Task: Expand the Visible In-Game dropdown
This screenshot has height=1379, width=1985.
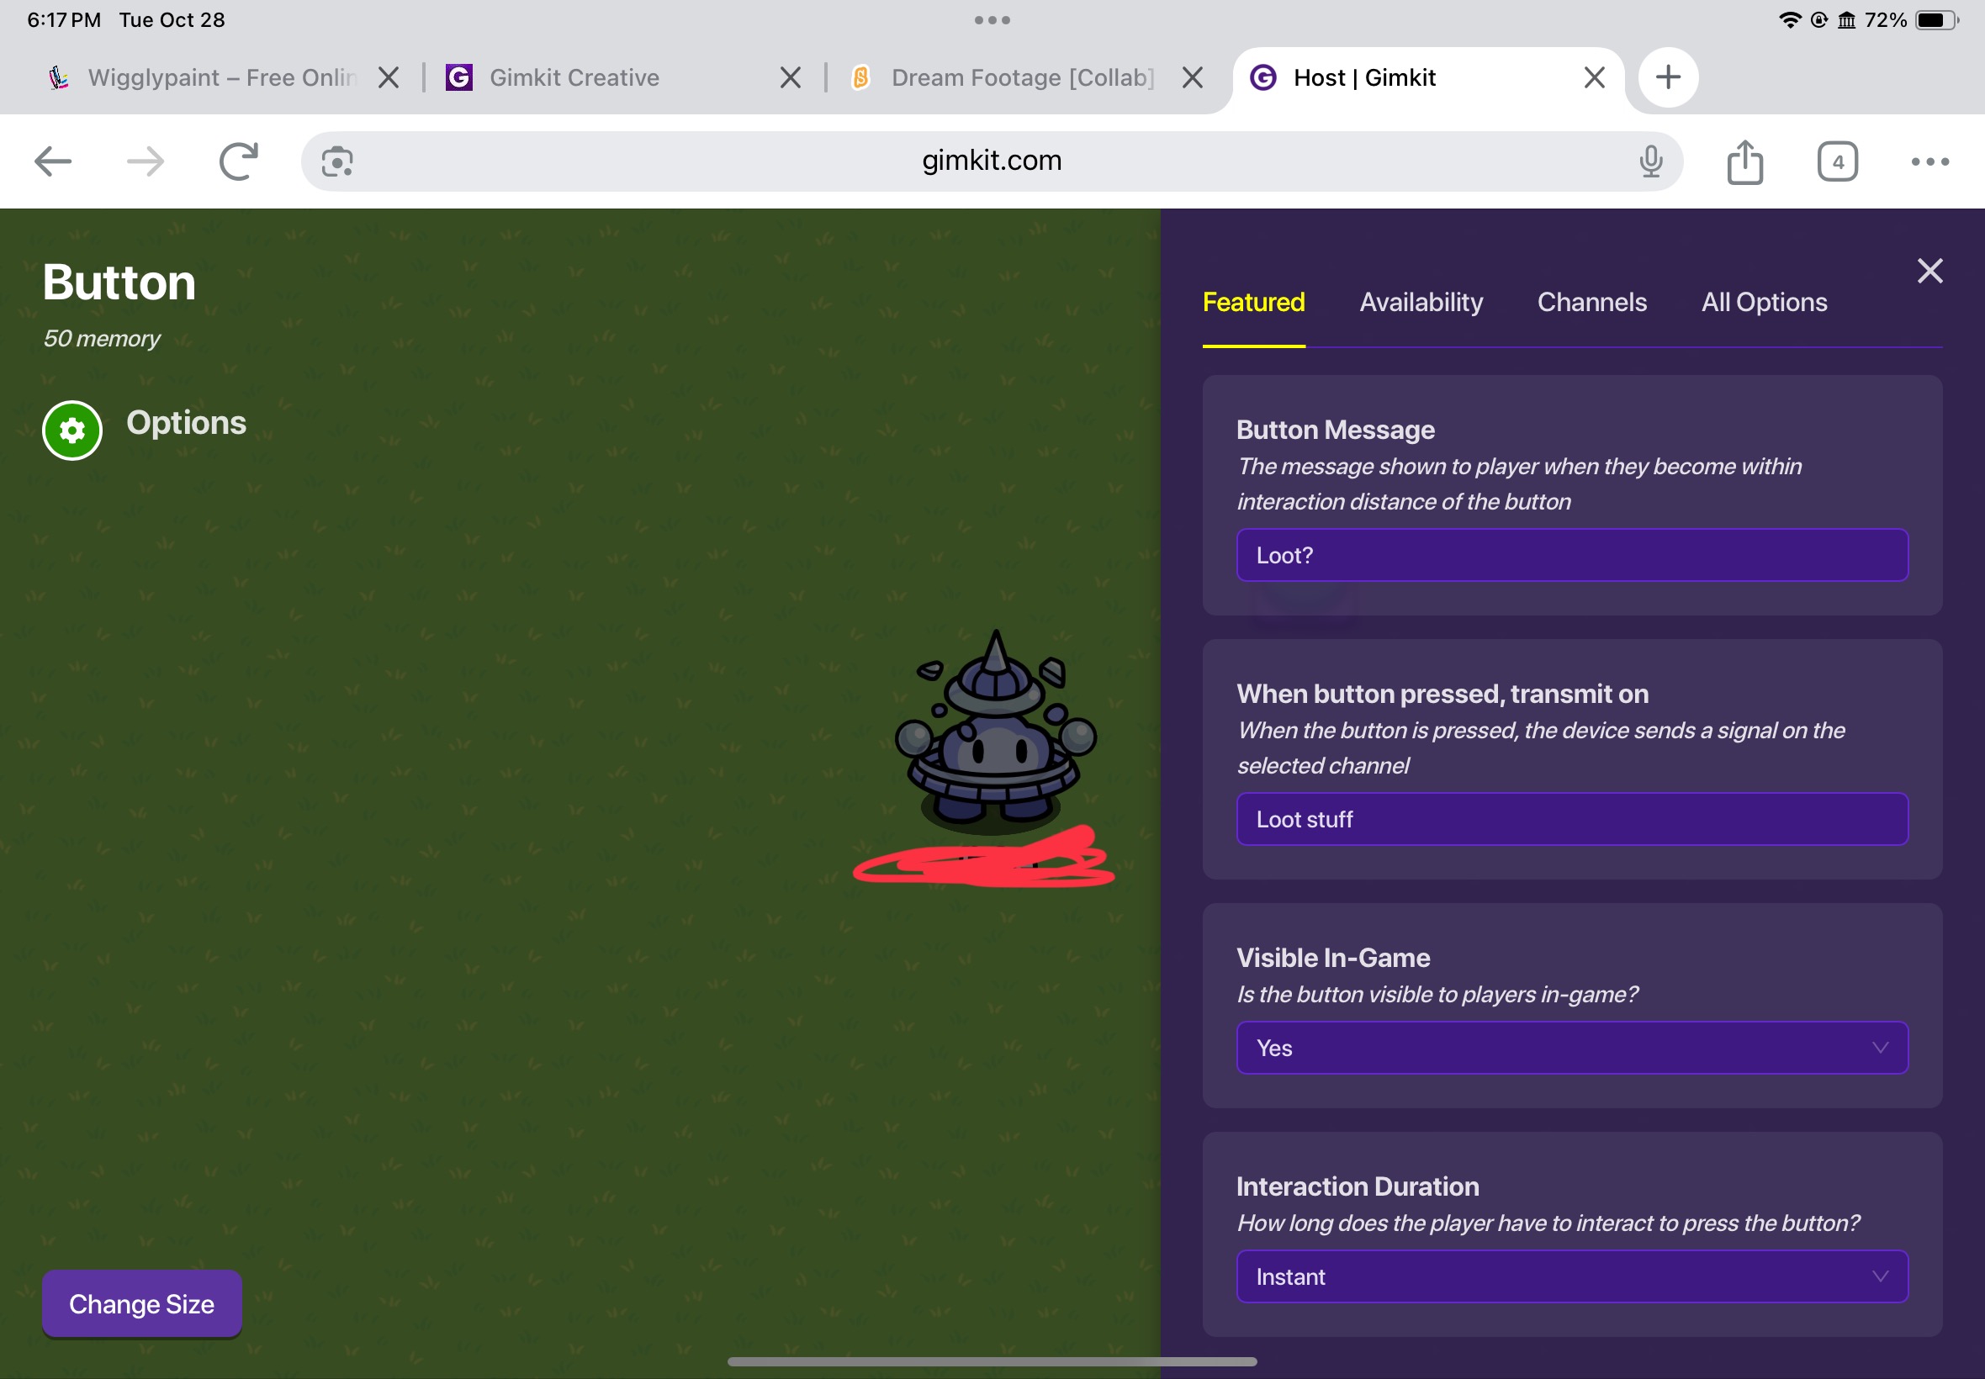Action: point(1571,1047)
